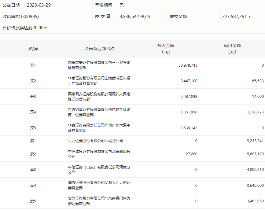Click the turnover amount 227,587,291 元

coord(237,17)
